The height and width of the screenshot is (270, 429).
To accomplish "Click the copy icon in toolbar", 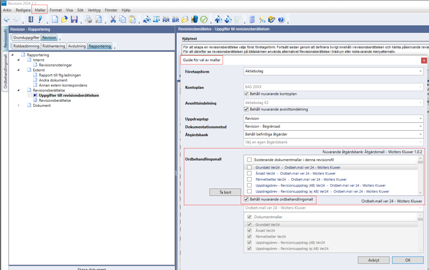I will click(x=123, y=20).
